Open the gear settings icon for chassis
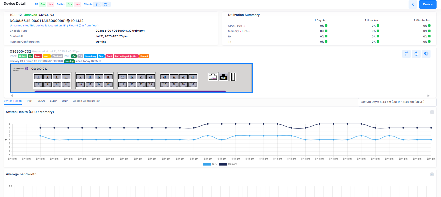The height and width of the screenshot is (197, 441). pos(426,54)
